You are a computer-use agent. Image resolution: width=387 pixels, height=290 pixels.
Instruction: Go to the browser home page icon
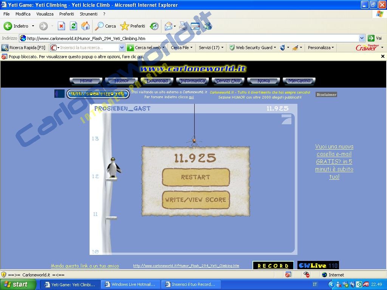click(85, 26)
